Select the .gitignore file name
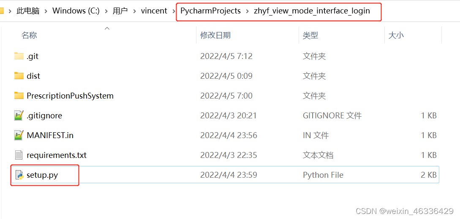Viewport: 460px width, 219px height. (44, 116)
